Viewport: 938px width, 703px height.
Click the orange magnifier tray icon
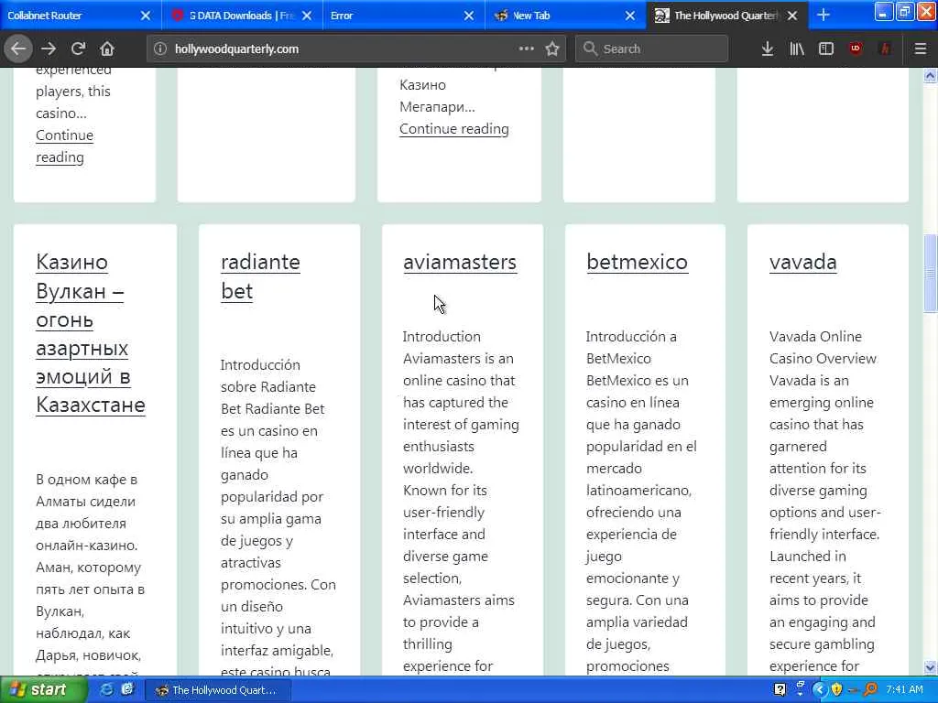(871, 690)
